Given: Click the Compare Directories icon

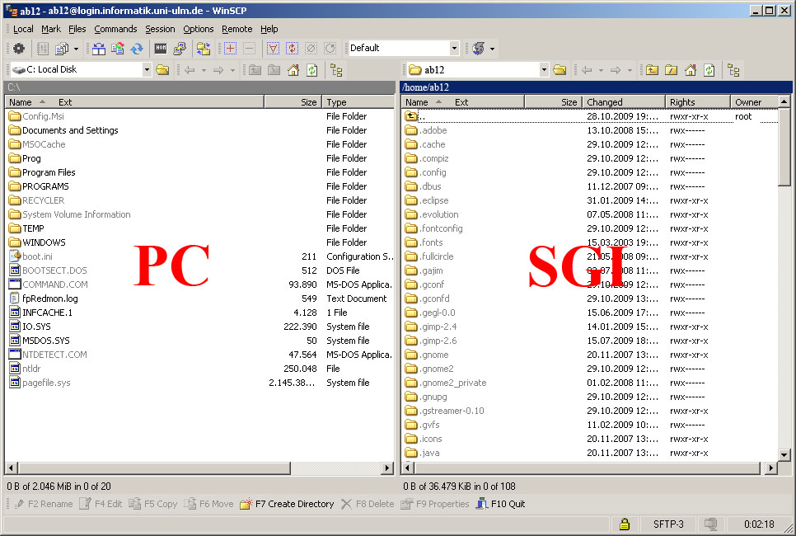Looking at the screenshot, I should [x=99, y=49].
